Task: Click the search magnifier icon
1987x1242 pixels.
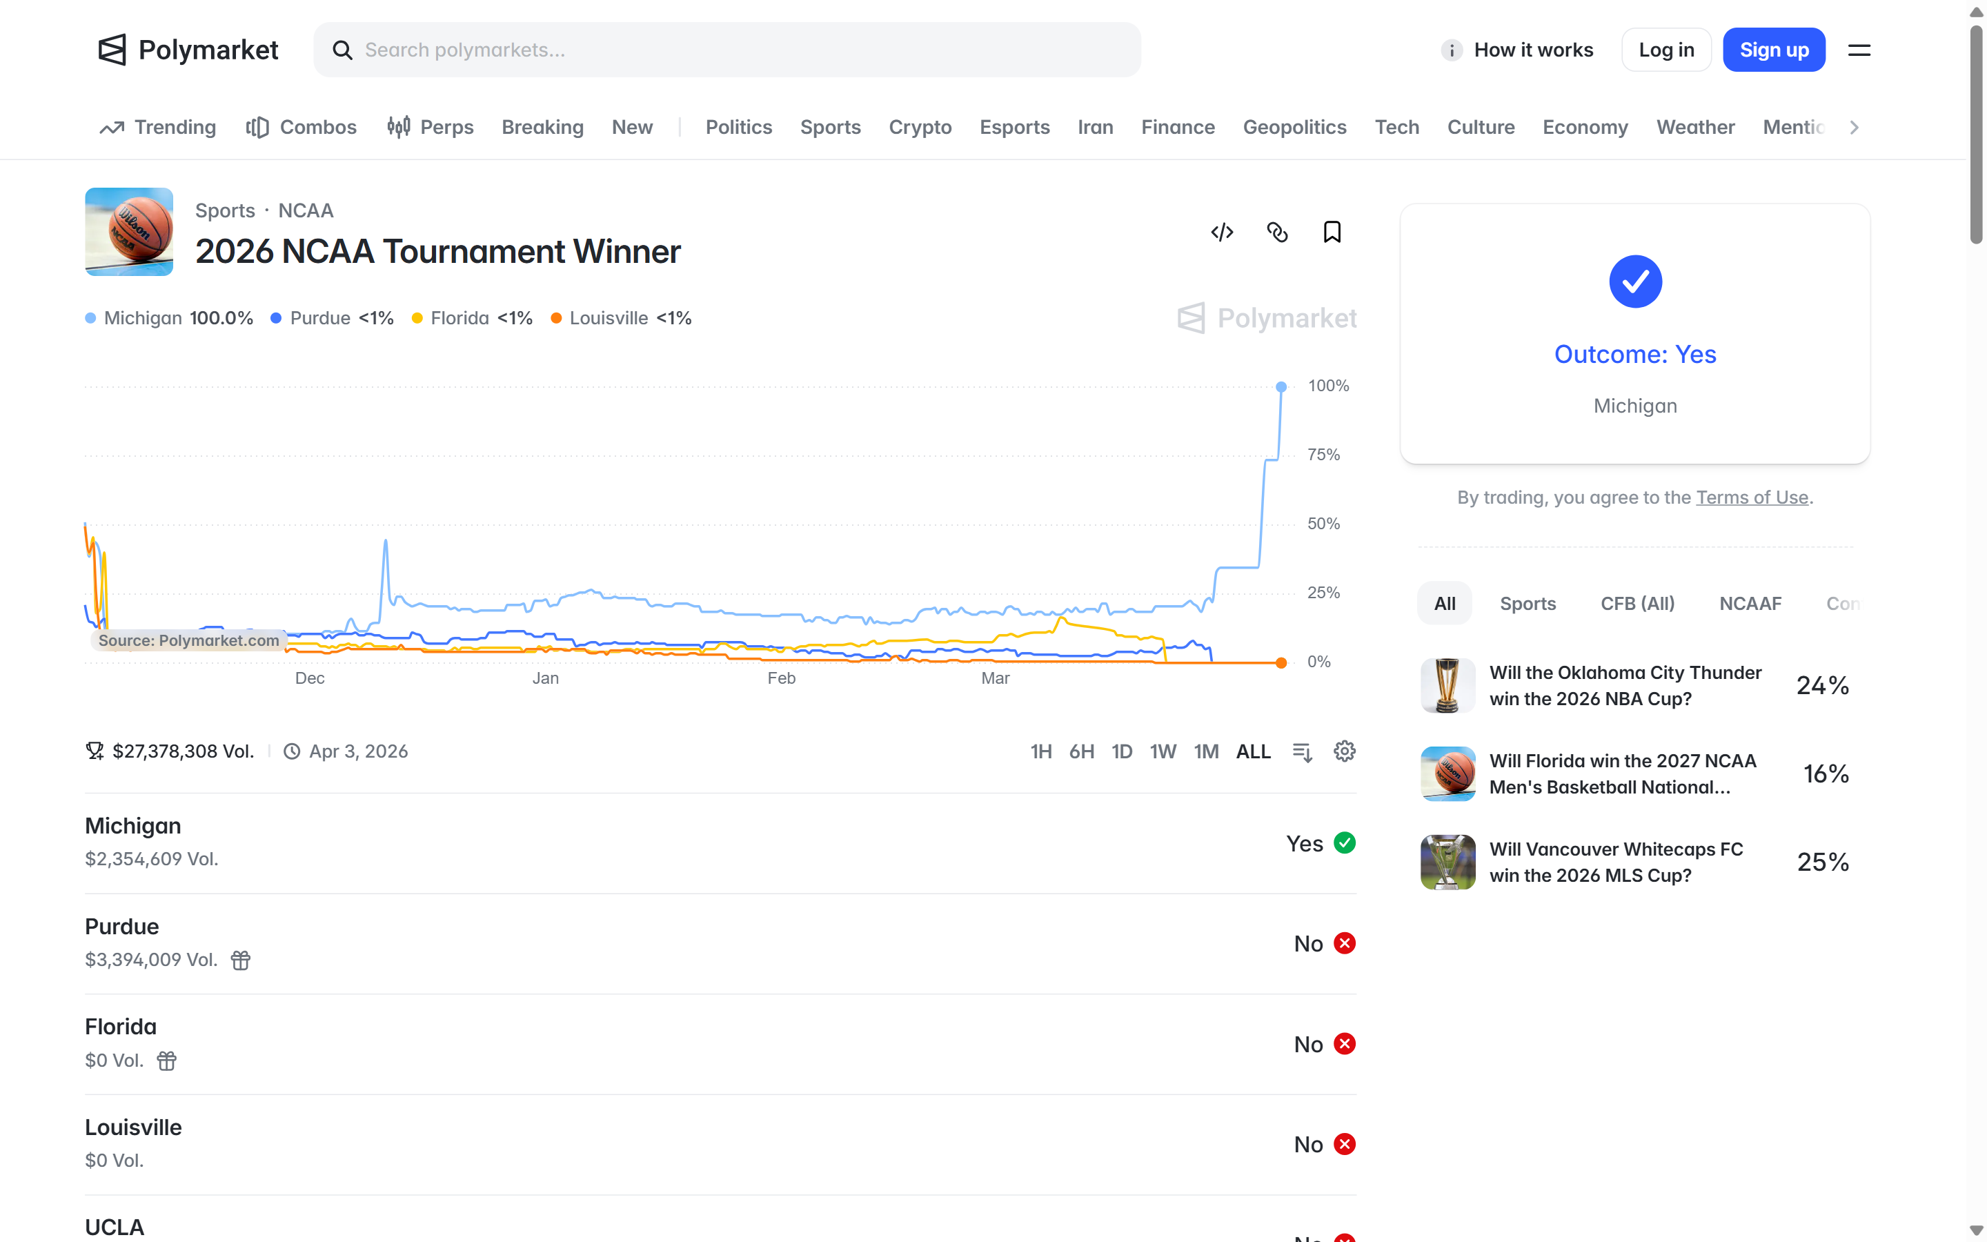Action: tap(342, 50)
